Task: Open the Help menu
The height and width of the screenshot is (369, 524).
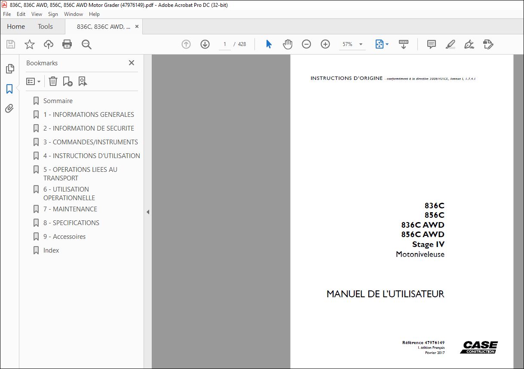Action: 95,14
